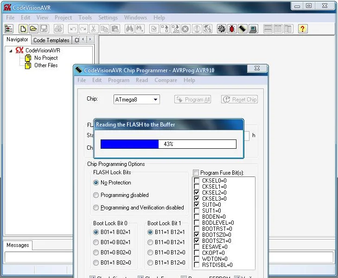This screenshot has height=278, width=338.
Task: Close the Chip Programmer window
Action: 257,68
